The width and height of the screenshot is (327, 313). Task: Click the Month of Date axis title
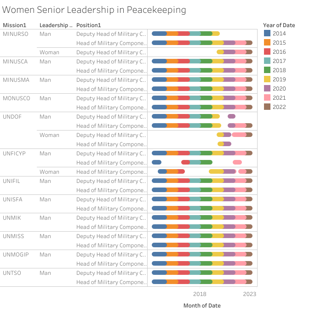click(202, 306)
